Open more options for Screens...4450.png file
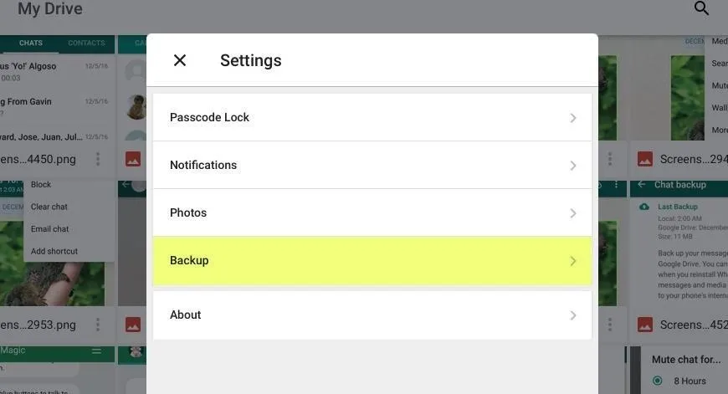This screenshot has width=728, height=394. tap(98, 159)
